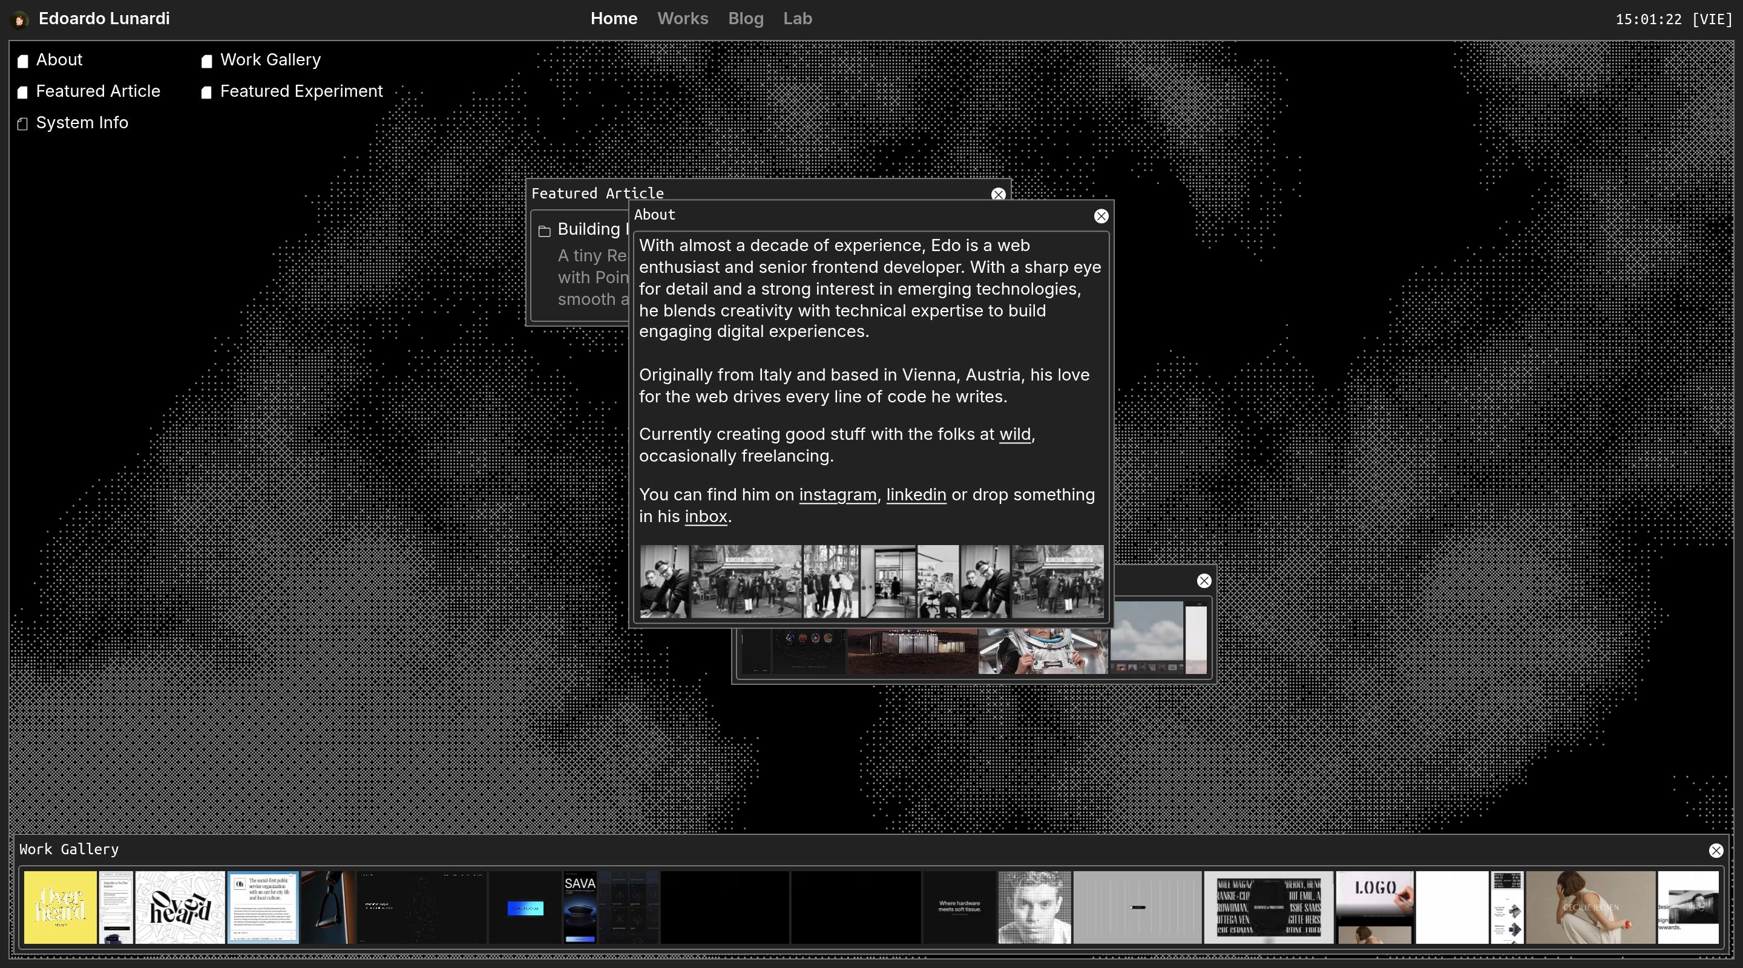Open the yellow Overheard gallery thumbnail
The width and height of the screenshot is (1743, 968).
click(61, 906)
